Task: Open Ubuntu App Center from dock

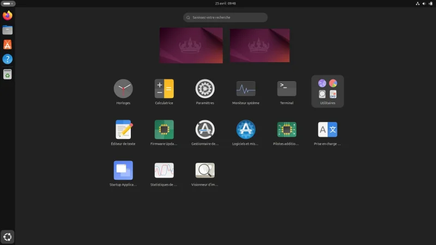Action: (8, 45)
